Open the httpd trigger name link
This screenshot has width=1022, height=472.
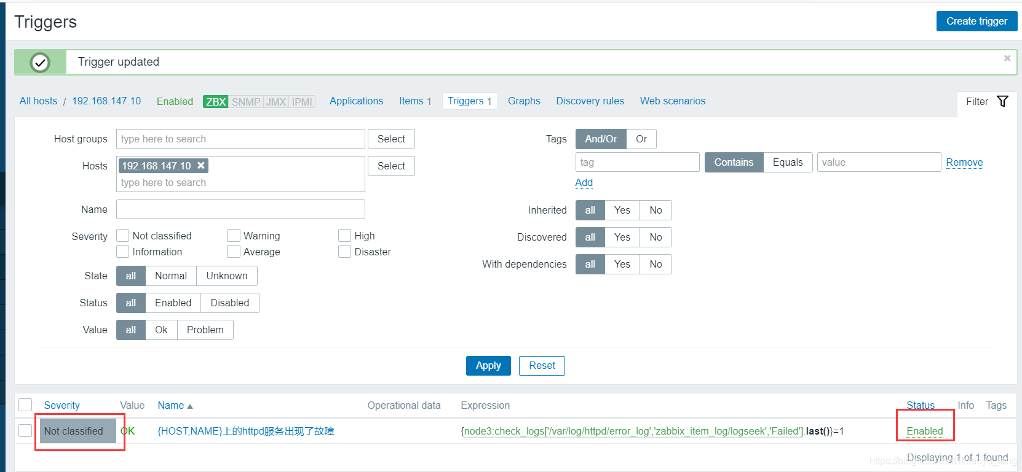tap(246, 431)
